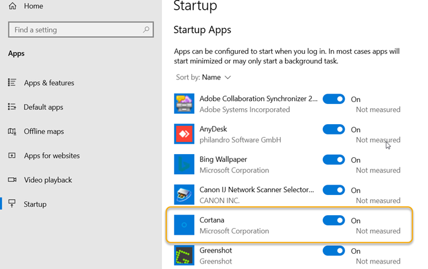The image size is (428, 269).
Task: Click the Bing Wallpaper app icon
Action: pyautogui.click(x=184, y=165)
